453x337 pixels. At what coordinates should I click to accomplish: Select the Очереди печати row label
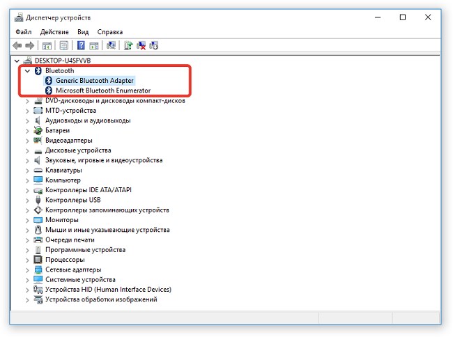coord(70,240)
